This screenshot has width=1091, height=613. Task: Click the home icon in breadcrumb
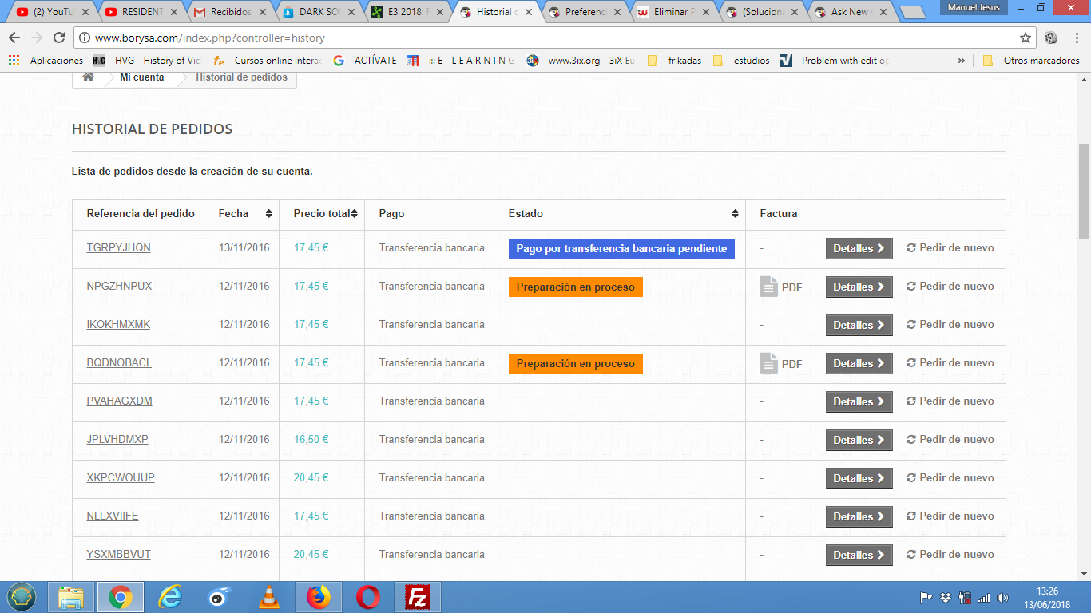coord(89,77)
